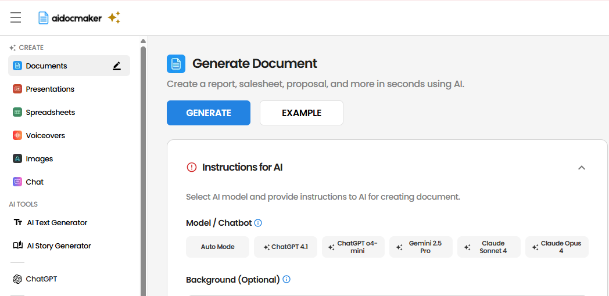Click the Chat sidebar icon
The height and width of the screenshot is (296, 609).
point(17,182)
